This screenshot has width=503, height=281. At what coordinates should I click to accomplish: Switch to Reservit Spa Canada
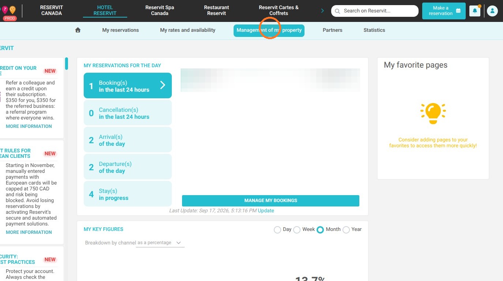click(x=160, y=10)
